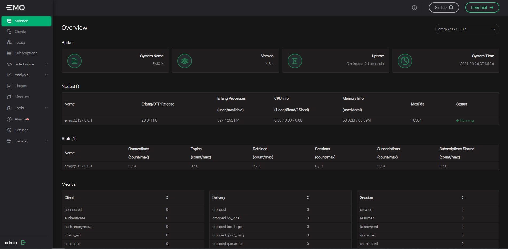Viewport: 508px width, 249px height.
Task: Click the Clients sidebar icon
Action: pos(9,32)
